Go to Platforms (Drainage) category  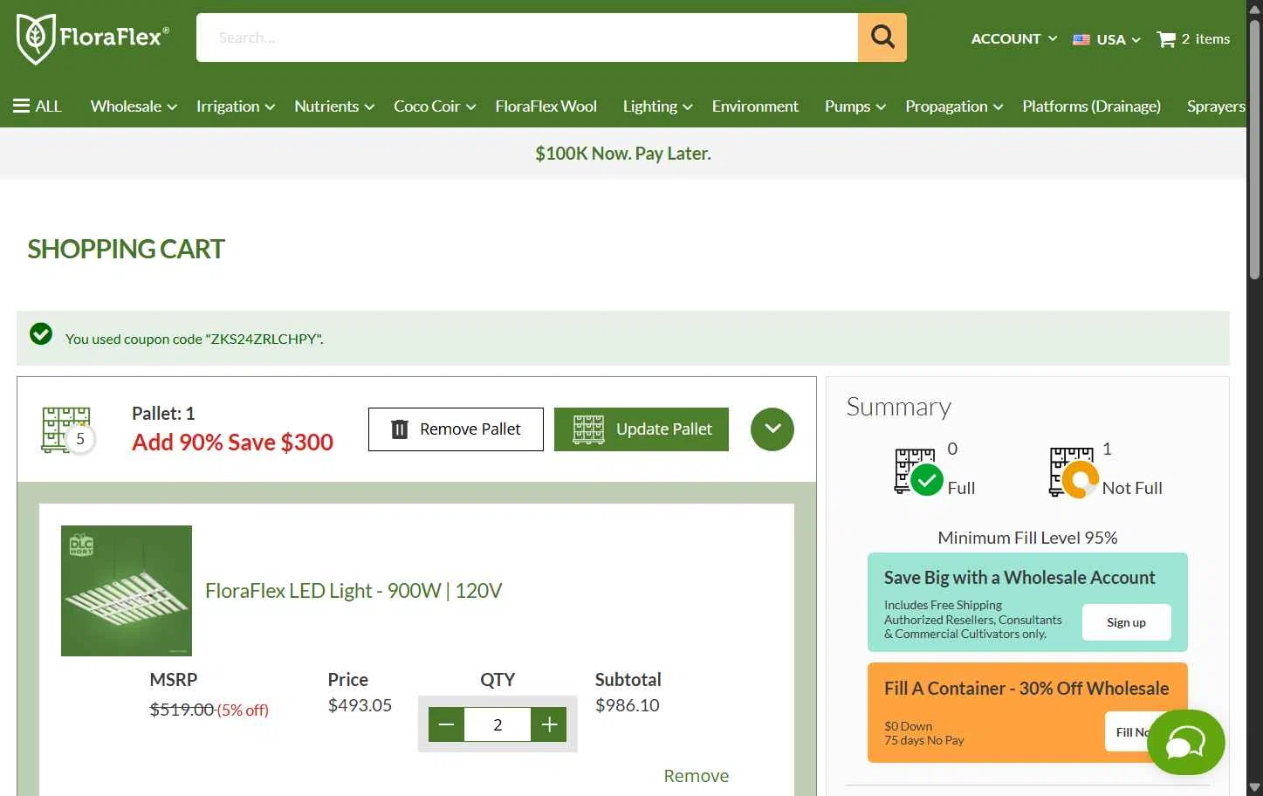coord(1091,106)
